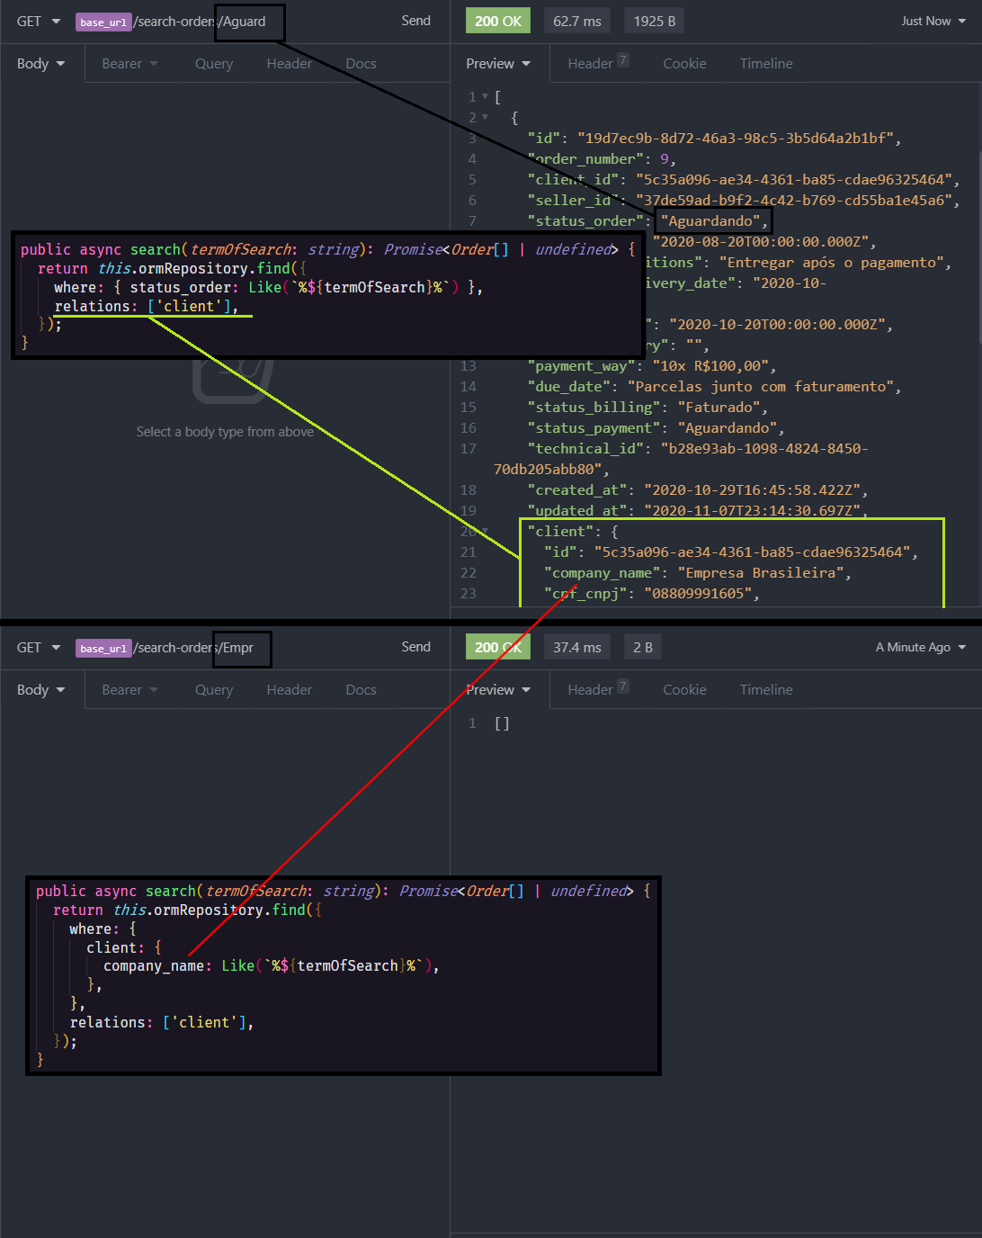Click the 1925 B response size tag
The width and height of the screenshot is (982, 1238).
coord(655,21)
